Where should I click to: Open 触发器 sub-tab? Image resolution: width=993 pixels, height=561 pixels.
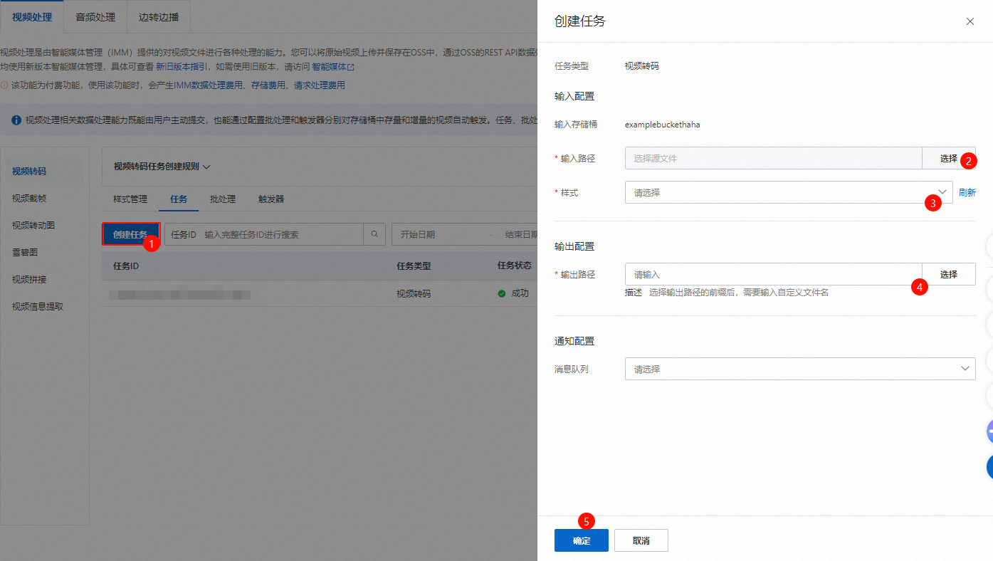271,199
